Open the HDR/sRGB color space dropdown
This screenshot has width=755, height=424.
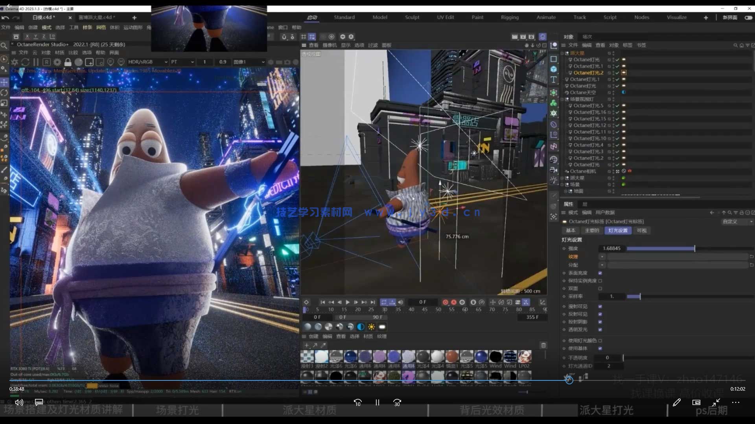147,62
